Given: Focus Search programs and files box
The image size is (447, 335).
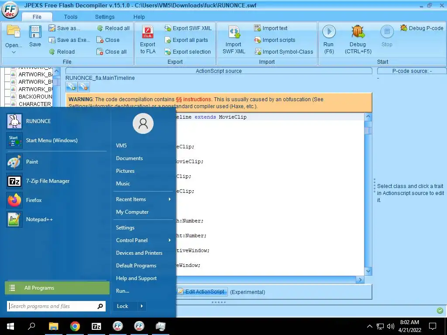Looking at the screenshot, I should coord(56,306).
